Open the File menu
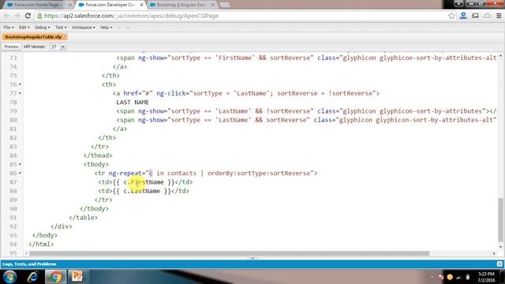Screen dimensions: 505x284 9,28
